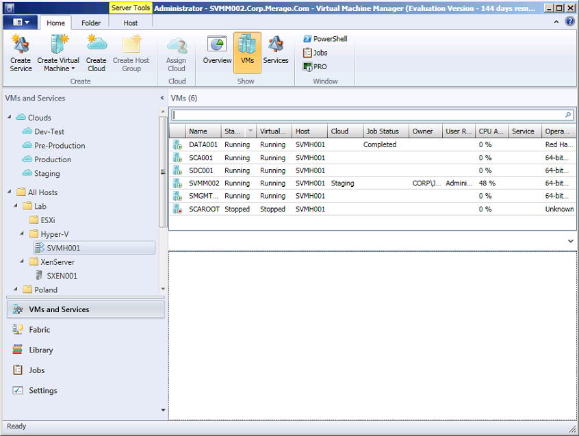Select the SDC001 virtual machine icon

[178, 170]
